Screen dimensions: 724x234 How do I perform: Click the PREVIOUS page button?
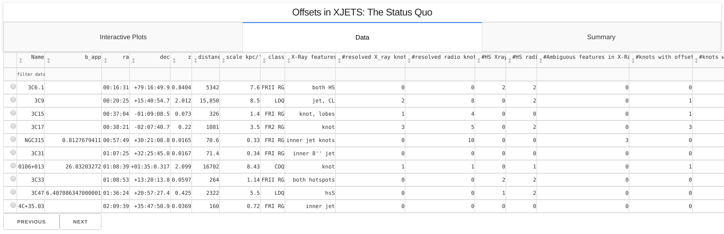[x=31, y=222]
